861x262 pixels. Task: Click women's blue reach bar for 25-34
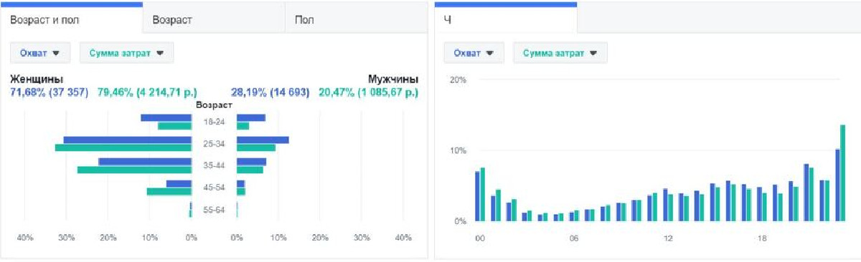[x=127, y=140]
